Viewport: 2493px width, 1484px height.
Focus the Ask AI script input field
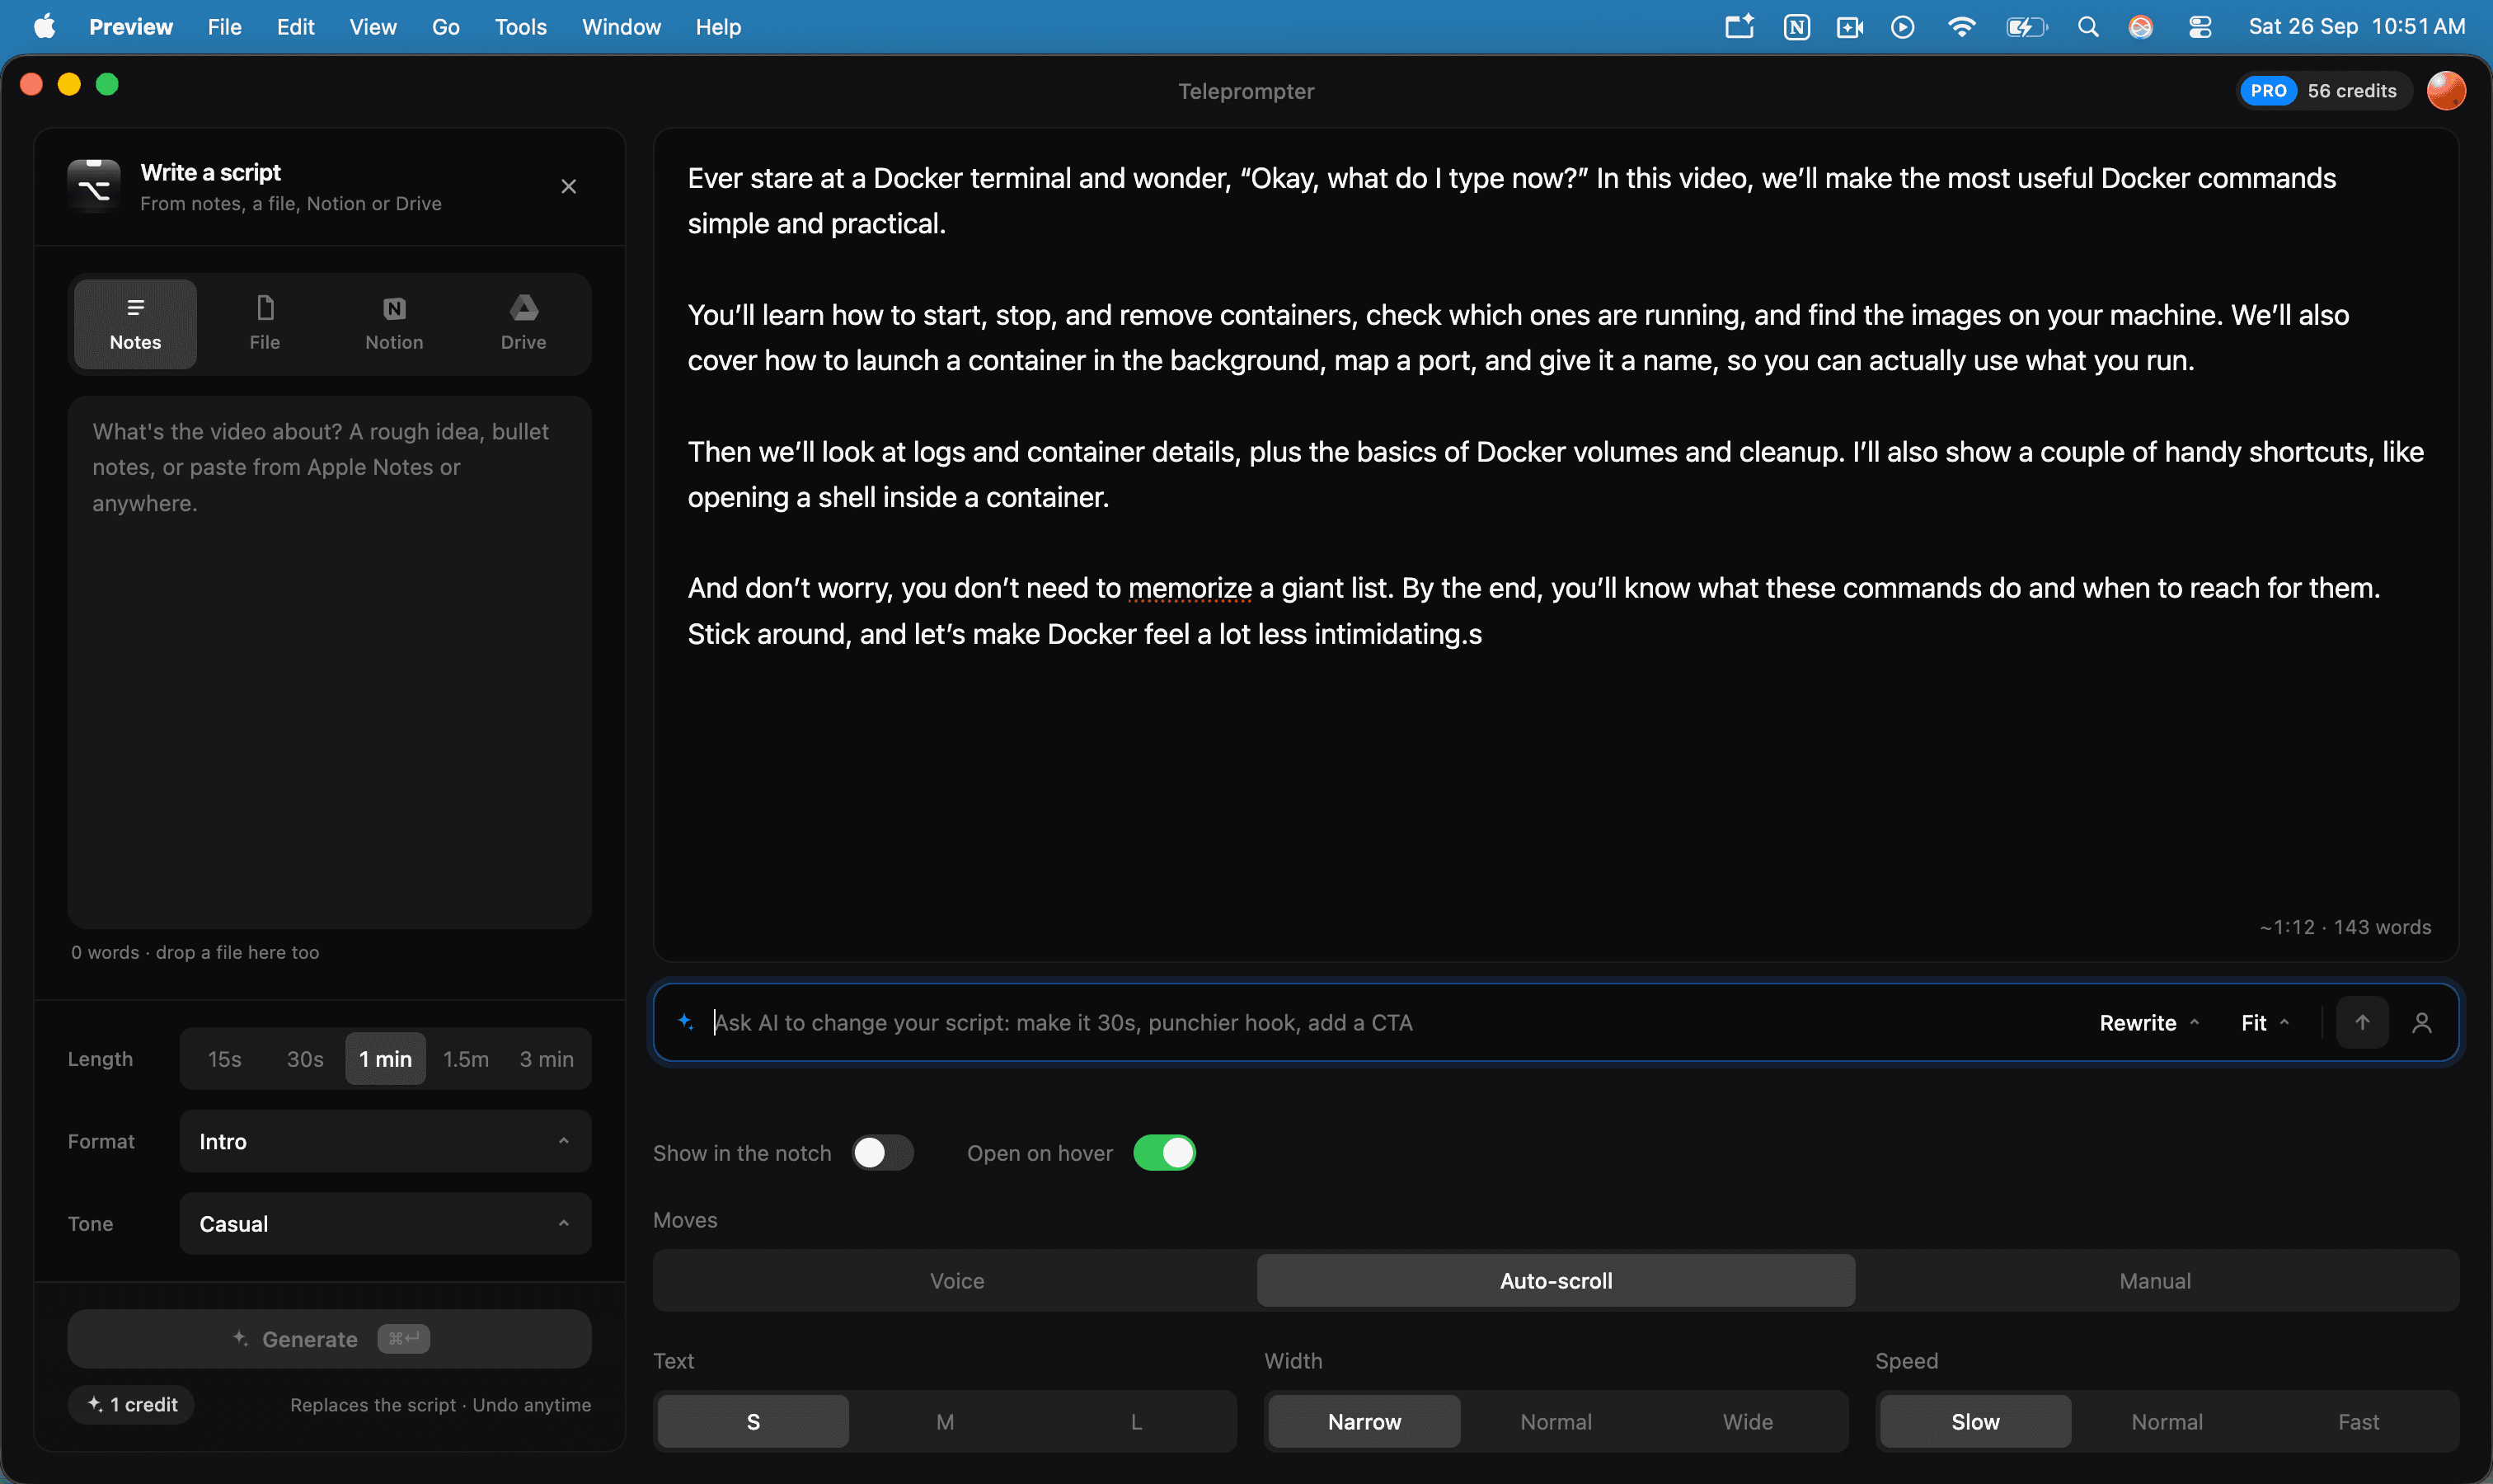pyautogui.click(x=1390, y=1022)
